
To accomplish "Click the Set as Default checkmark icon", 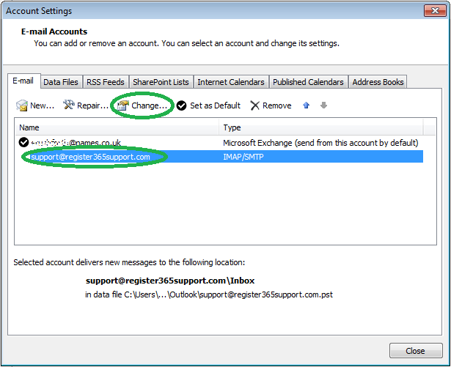I will 181,105.
